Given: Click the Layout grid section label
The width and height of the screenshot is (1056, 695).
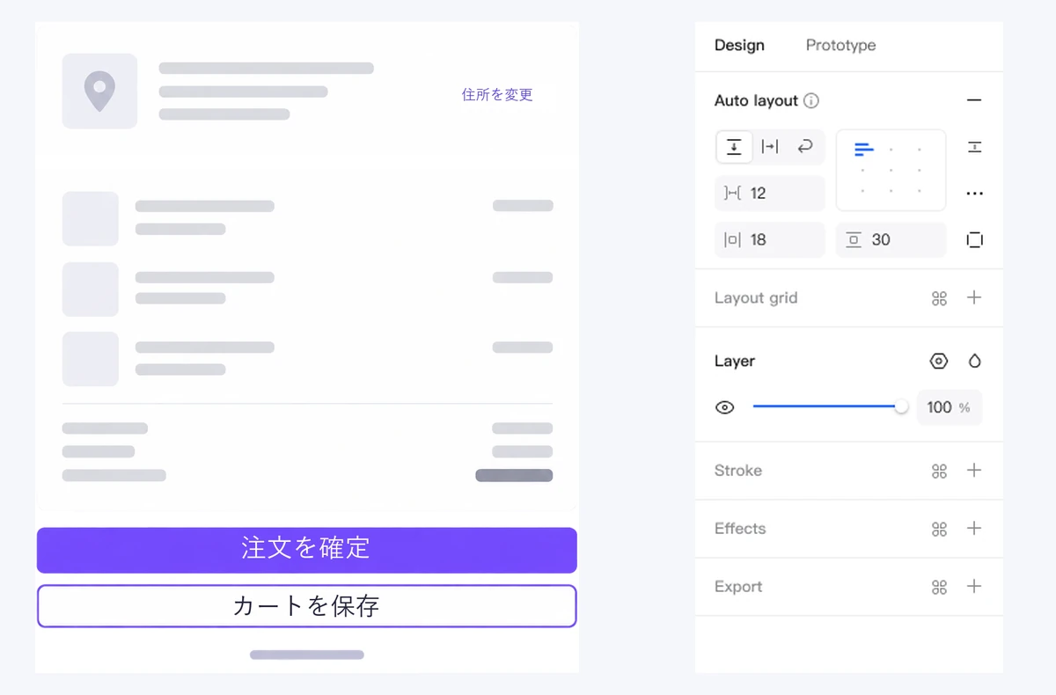Looking at the screenshot, I should coord(756,297).
